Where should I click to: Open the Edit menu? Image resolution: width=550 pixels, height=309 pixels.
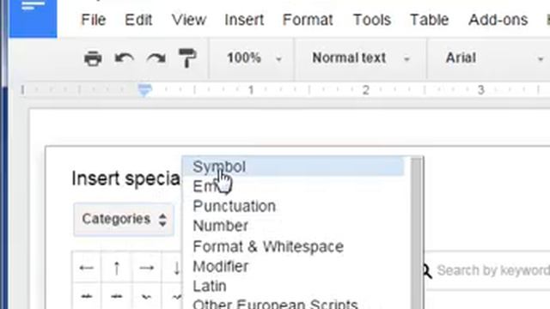click(x=138, y=20)
